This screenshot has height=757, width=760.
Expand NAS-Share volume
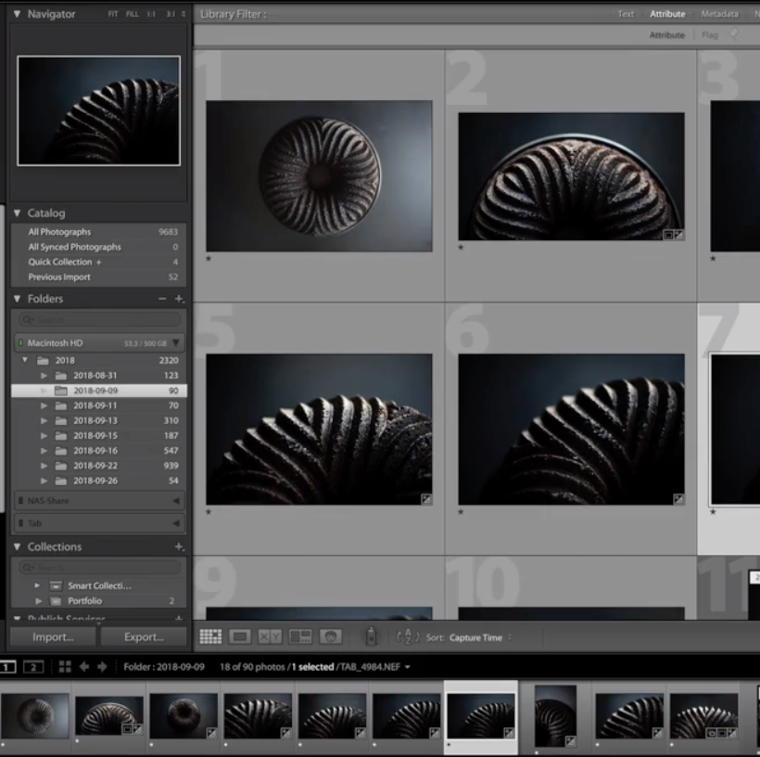[176, 501]
